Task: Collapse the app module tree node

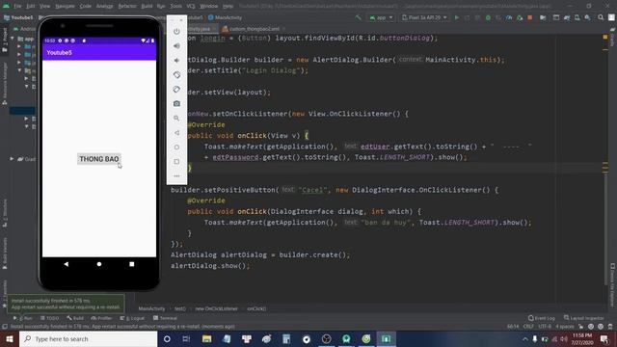Action: pos(13,39)
